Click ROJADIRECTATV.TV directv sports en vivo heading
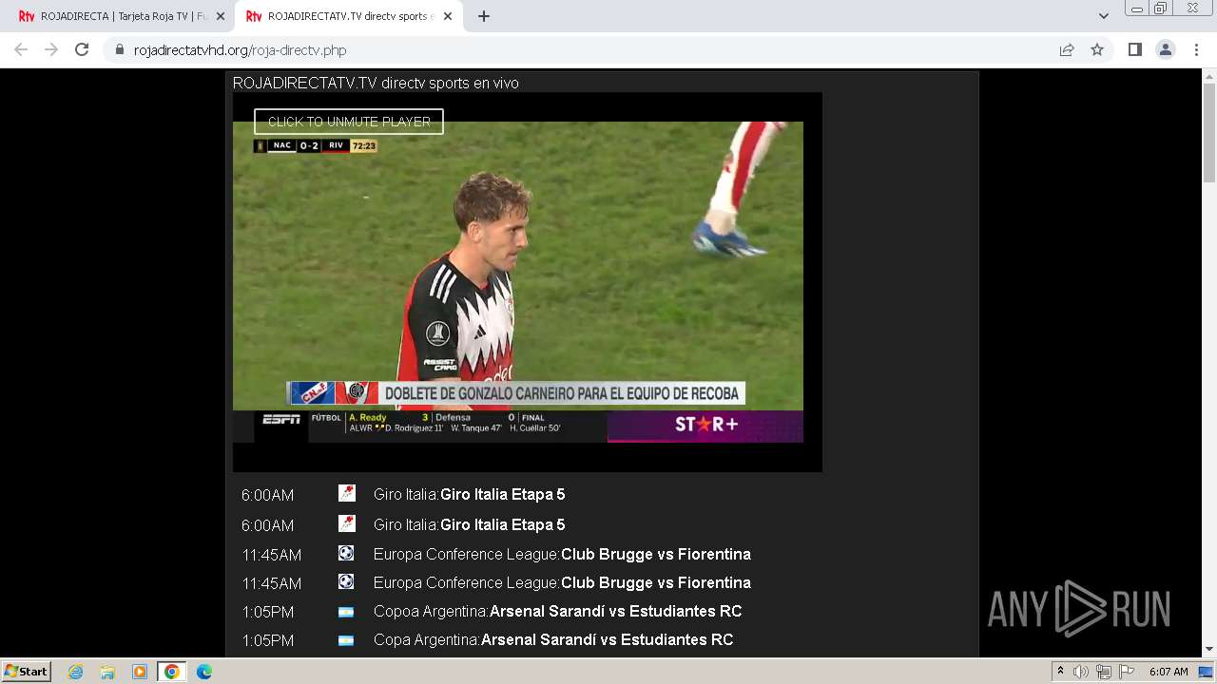Screen dimensions: 1217x684 click(376, 84)
